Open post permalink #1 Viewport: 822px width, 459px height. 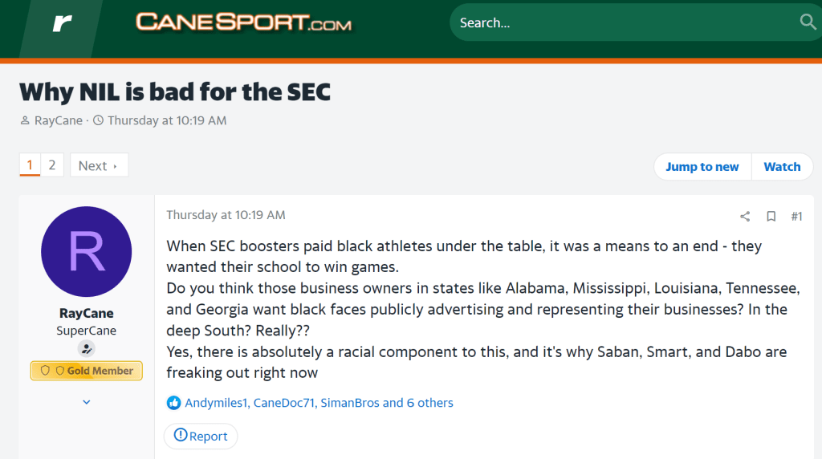click(x=796, y=216)
